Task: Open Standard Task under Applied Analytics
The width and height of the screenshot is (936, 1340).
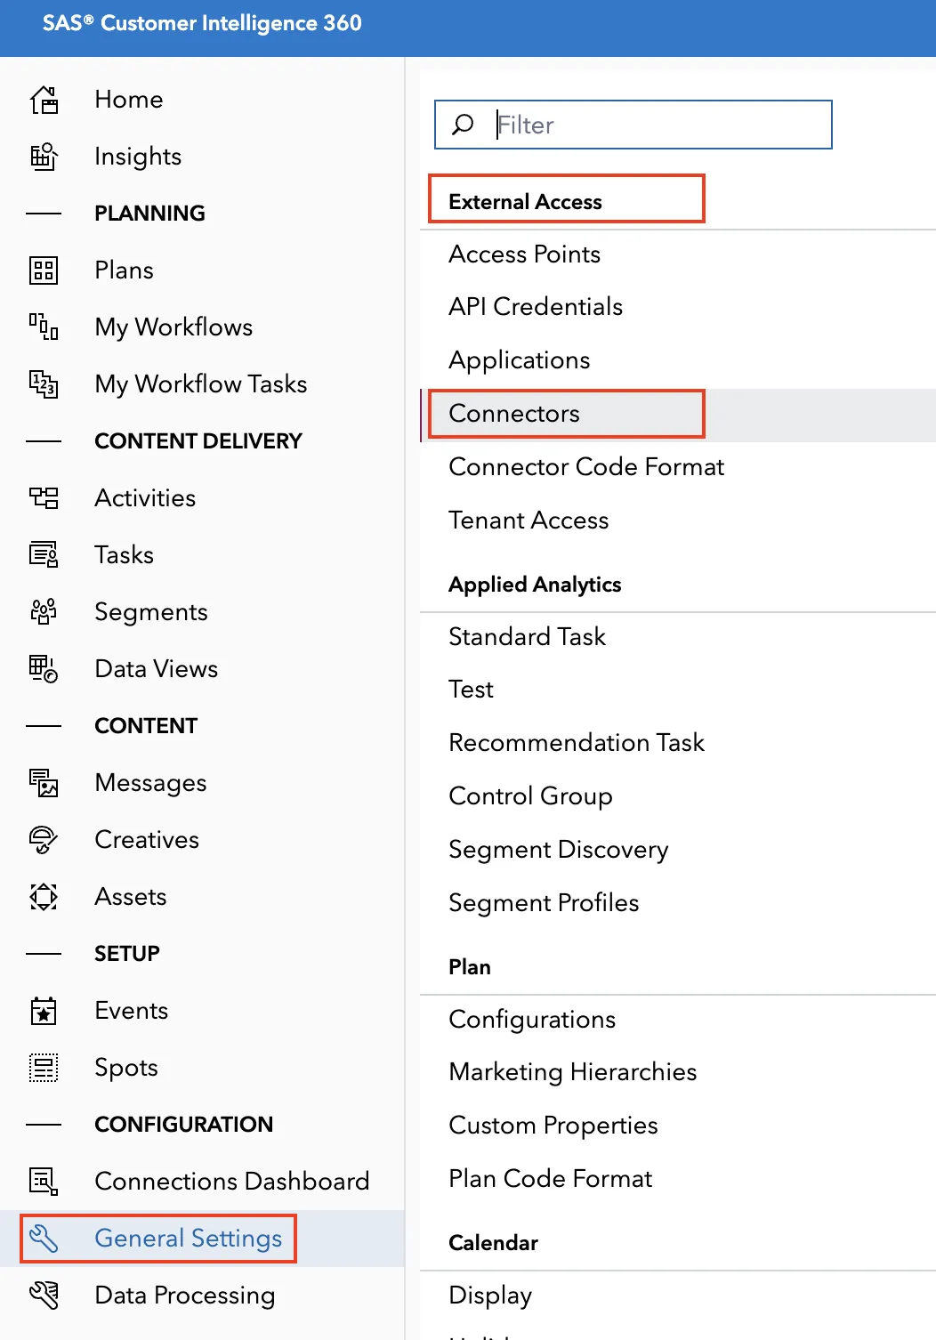Action: click(527, 637)
